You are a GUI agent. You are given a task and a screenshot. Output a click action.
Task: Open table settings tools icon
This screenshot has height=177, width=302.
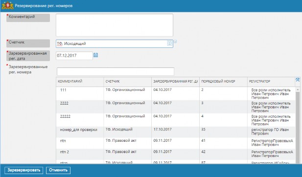(x=298, y=80)
